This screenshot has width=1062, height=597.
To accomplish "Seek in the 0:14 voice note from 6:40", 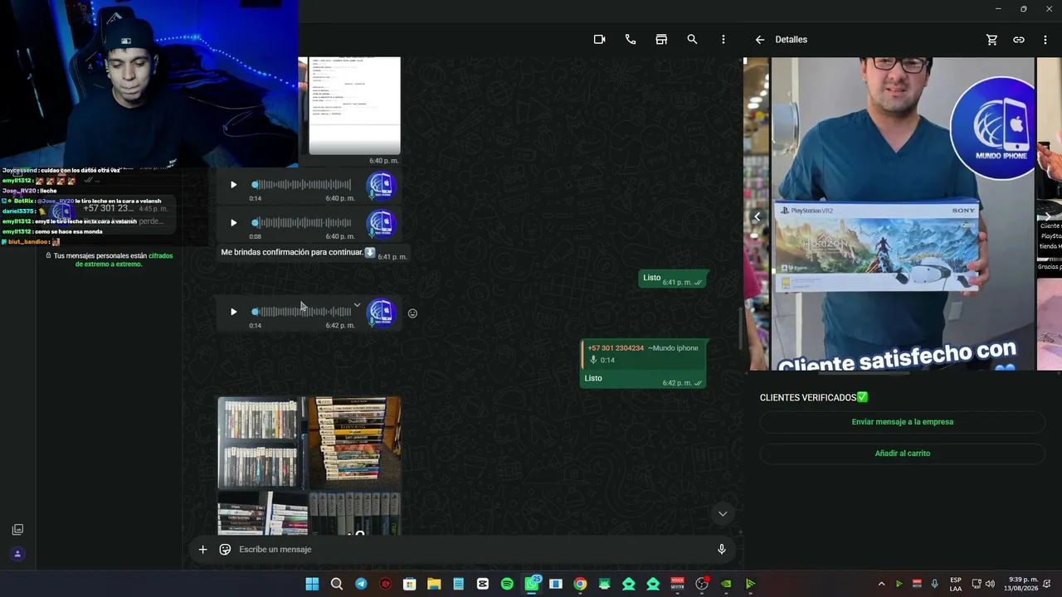I will [x=302, y=185].
